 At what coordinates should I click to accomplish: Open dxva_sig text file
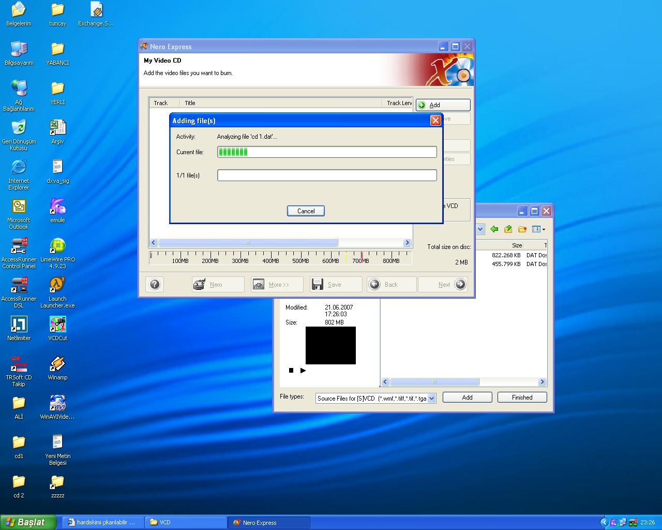coord(57,171)
